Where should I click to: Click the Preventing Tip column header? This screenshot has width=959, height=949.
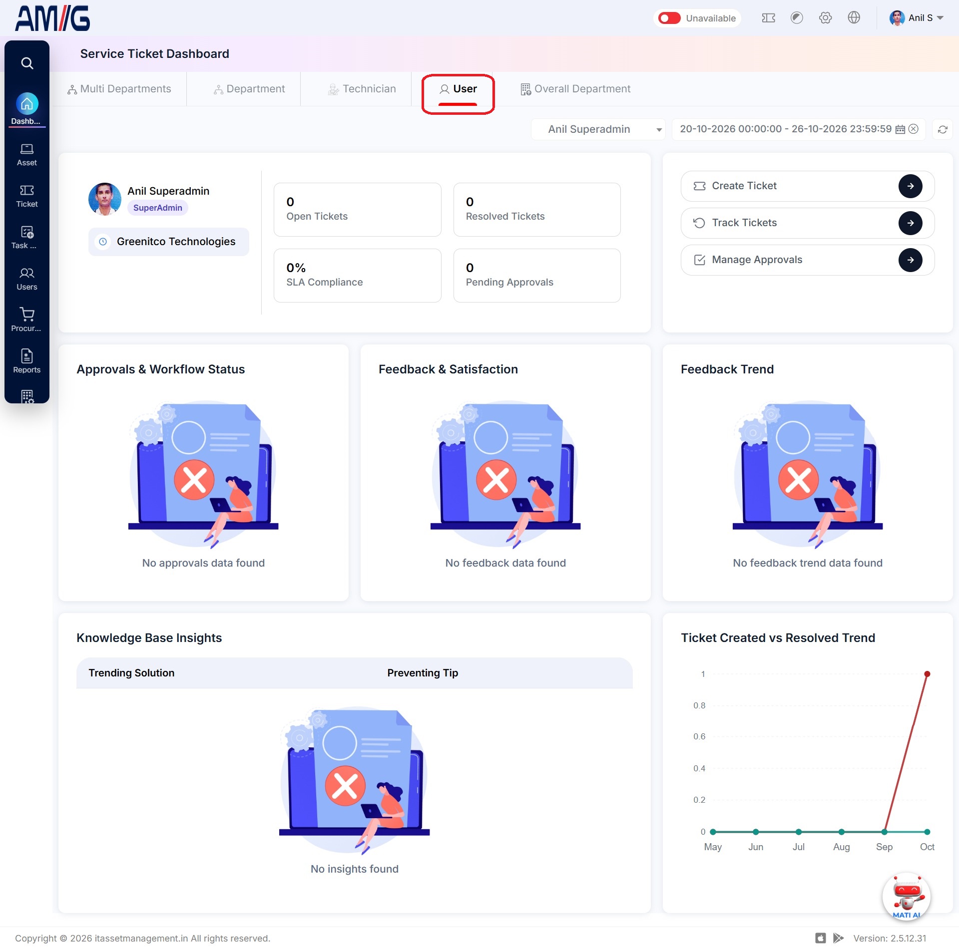pos(423,673)
